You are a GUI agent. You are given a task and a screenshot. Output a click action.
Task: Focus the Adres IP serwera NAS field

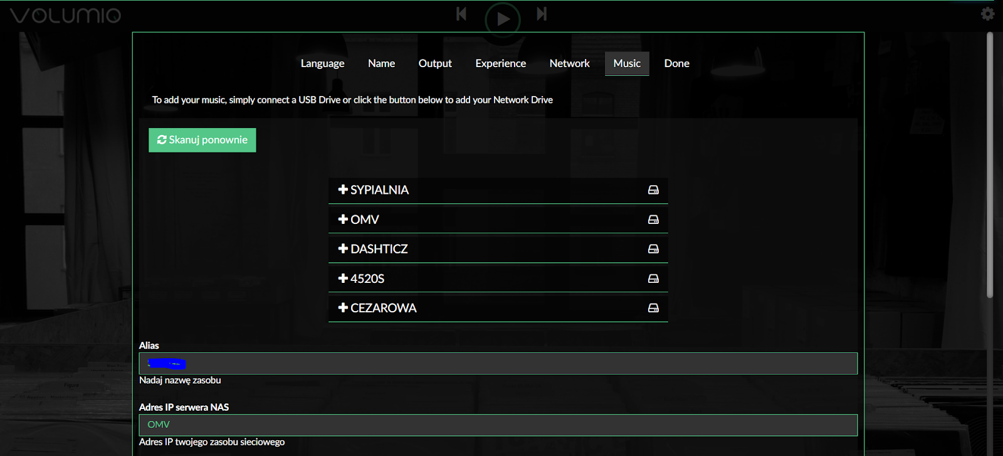(x=498, y=425)
